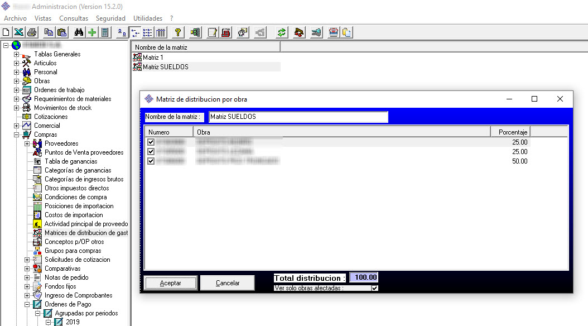
Task: Expand the Tablas Generales tree node
Action: pos(16,54)
